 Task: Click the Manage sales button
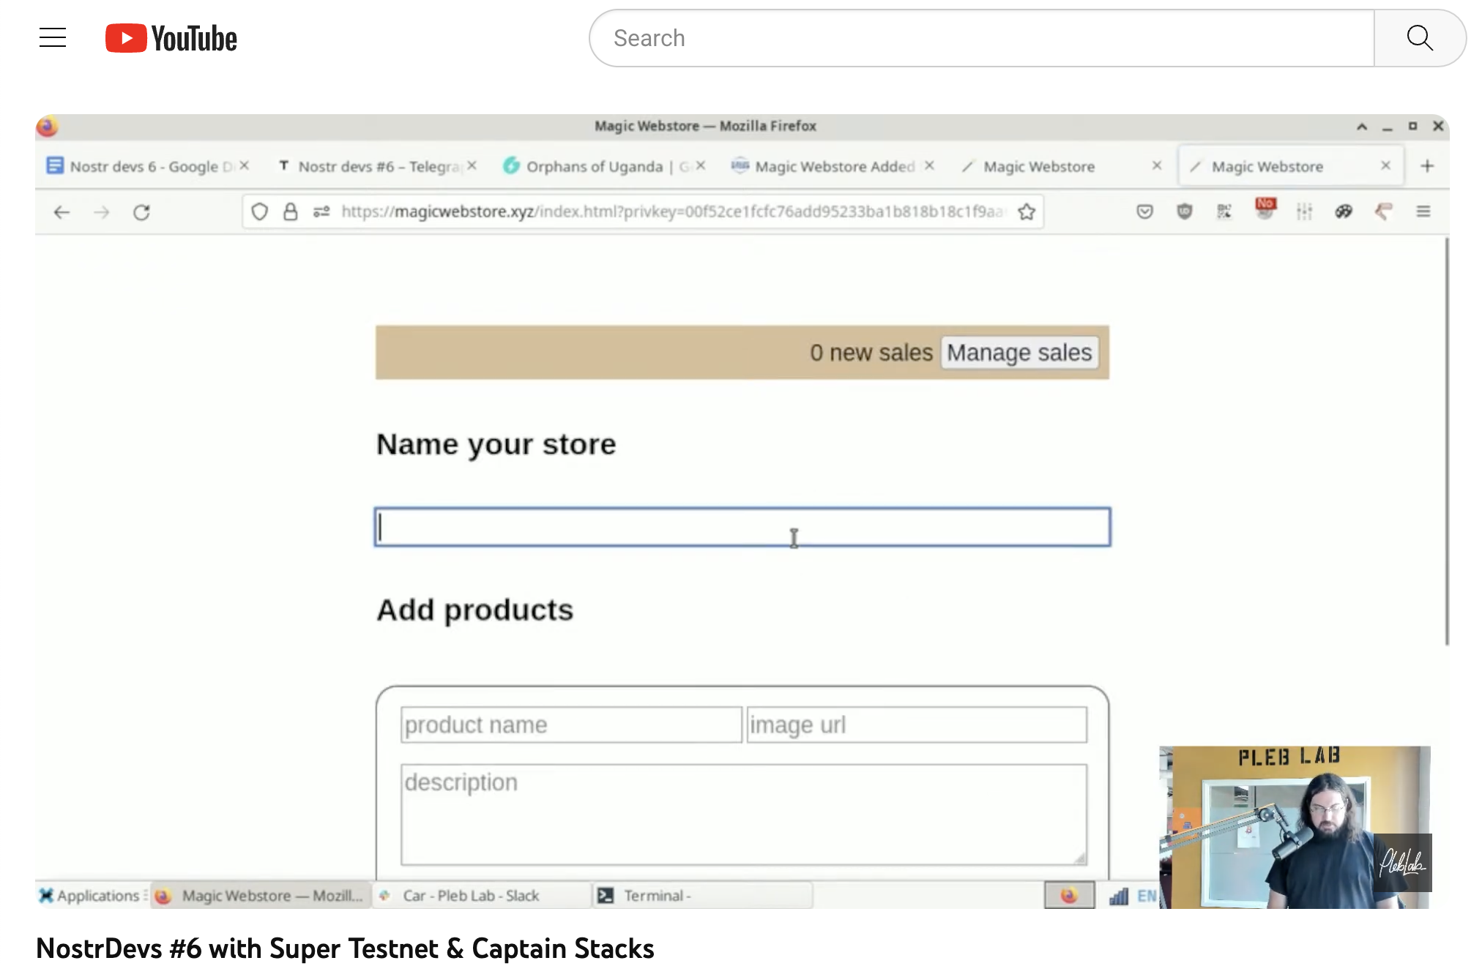coord(1019,353)
